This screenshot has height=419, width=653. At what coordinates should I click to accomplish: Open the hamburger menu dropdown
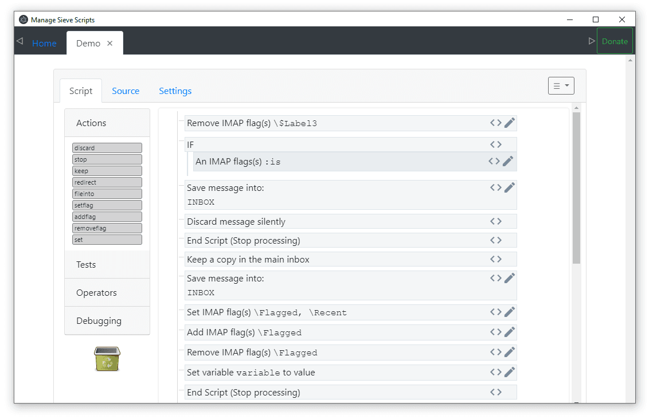point(561,85)
